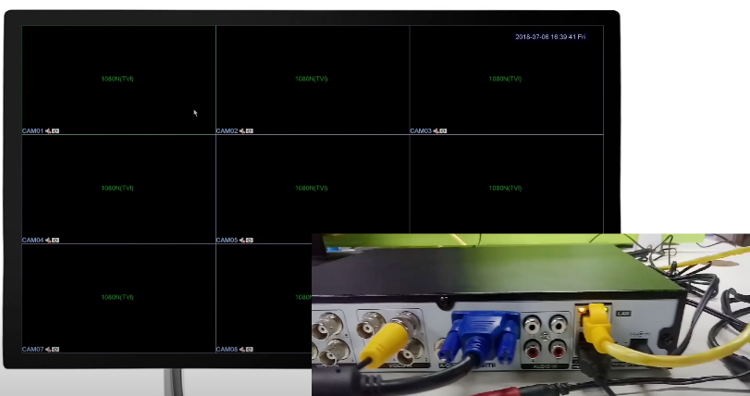Image resolution: width=750 pixels, height=396 pixels.
Task: Click 1080N(TVI) text in CAM02 channel
Action: tap(312, 79)
